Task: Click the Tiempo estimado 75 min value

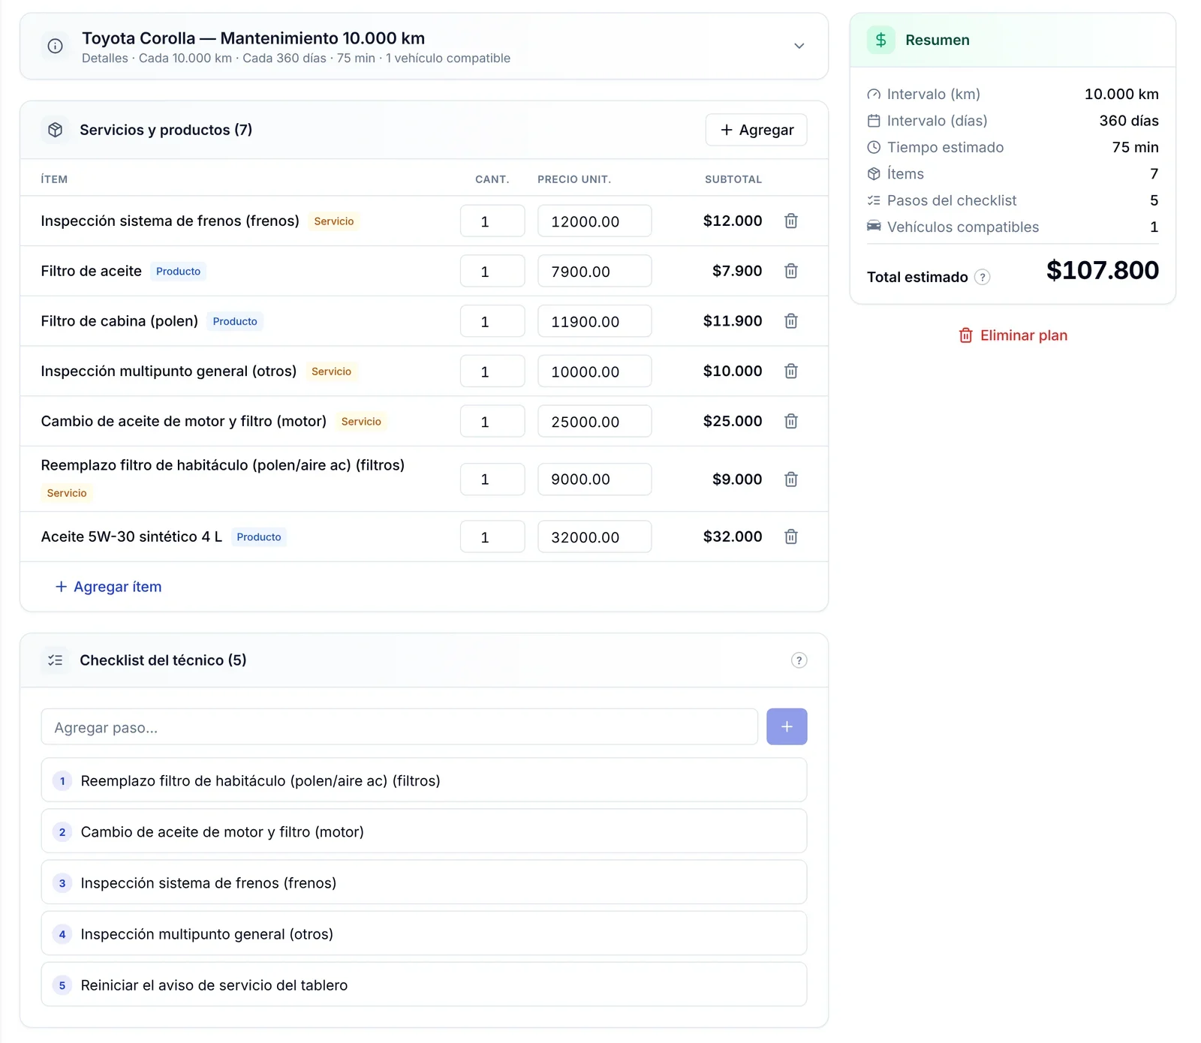Action: (x=1135, y=147)
